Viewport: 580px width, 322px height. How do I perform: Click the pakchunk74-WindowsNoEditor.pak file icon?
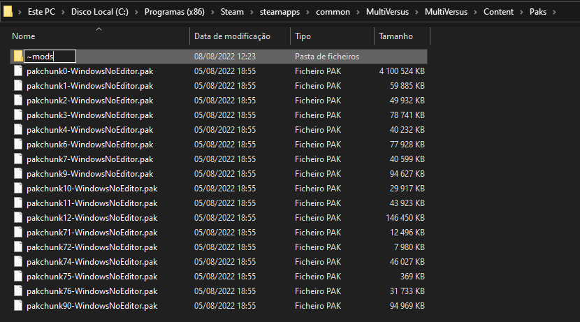[x=18, y=262]
